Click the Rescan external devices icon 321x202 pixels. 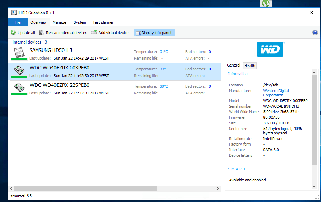(x=42, y=32)
